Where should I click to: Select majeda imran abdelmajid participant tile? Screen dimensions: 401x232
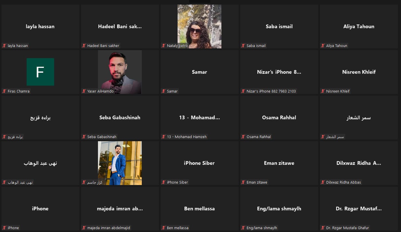[120, 209]
